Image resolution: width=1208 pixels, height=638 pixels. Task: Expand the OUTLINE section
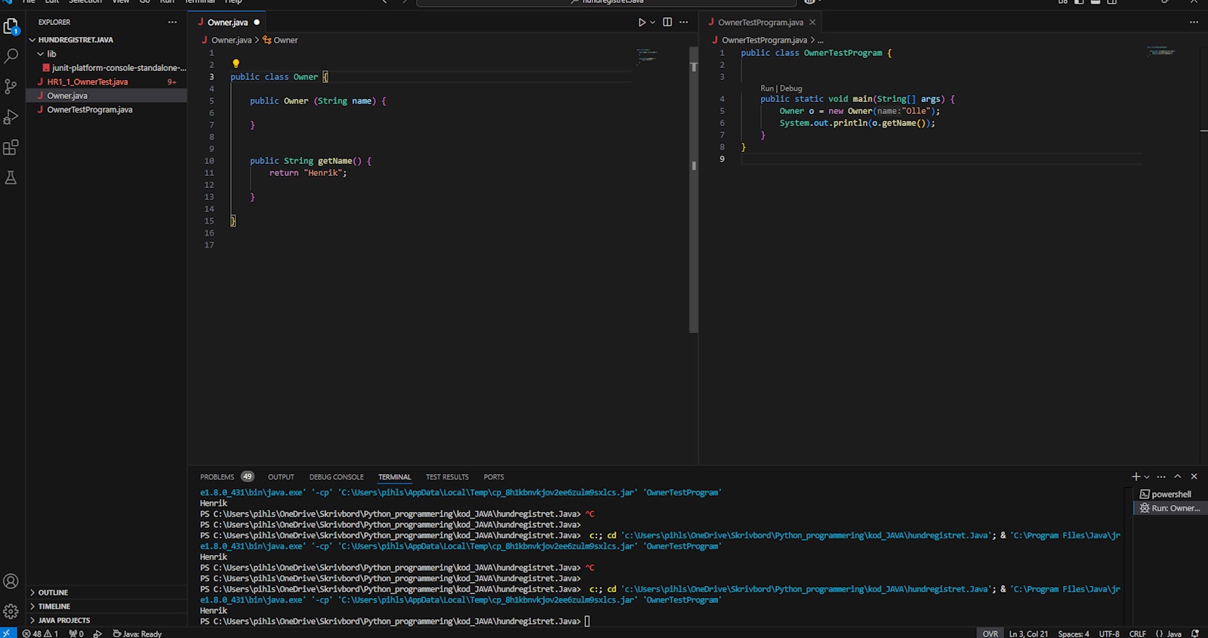(53, 593)
